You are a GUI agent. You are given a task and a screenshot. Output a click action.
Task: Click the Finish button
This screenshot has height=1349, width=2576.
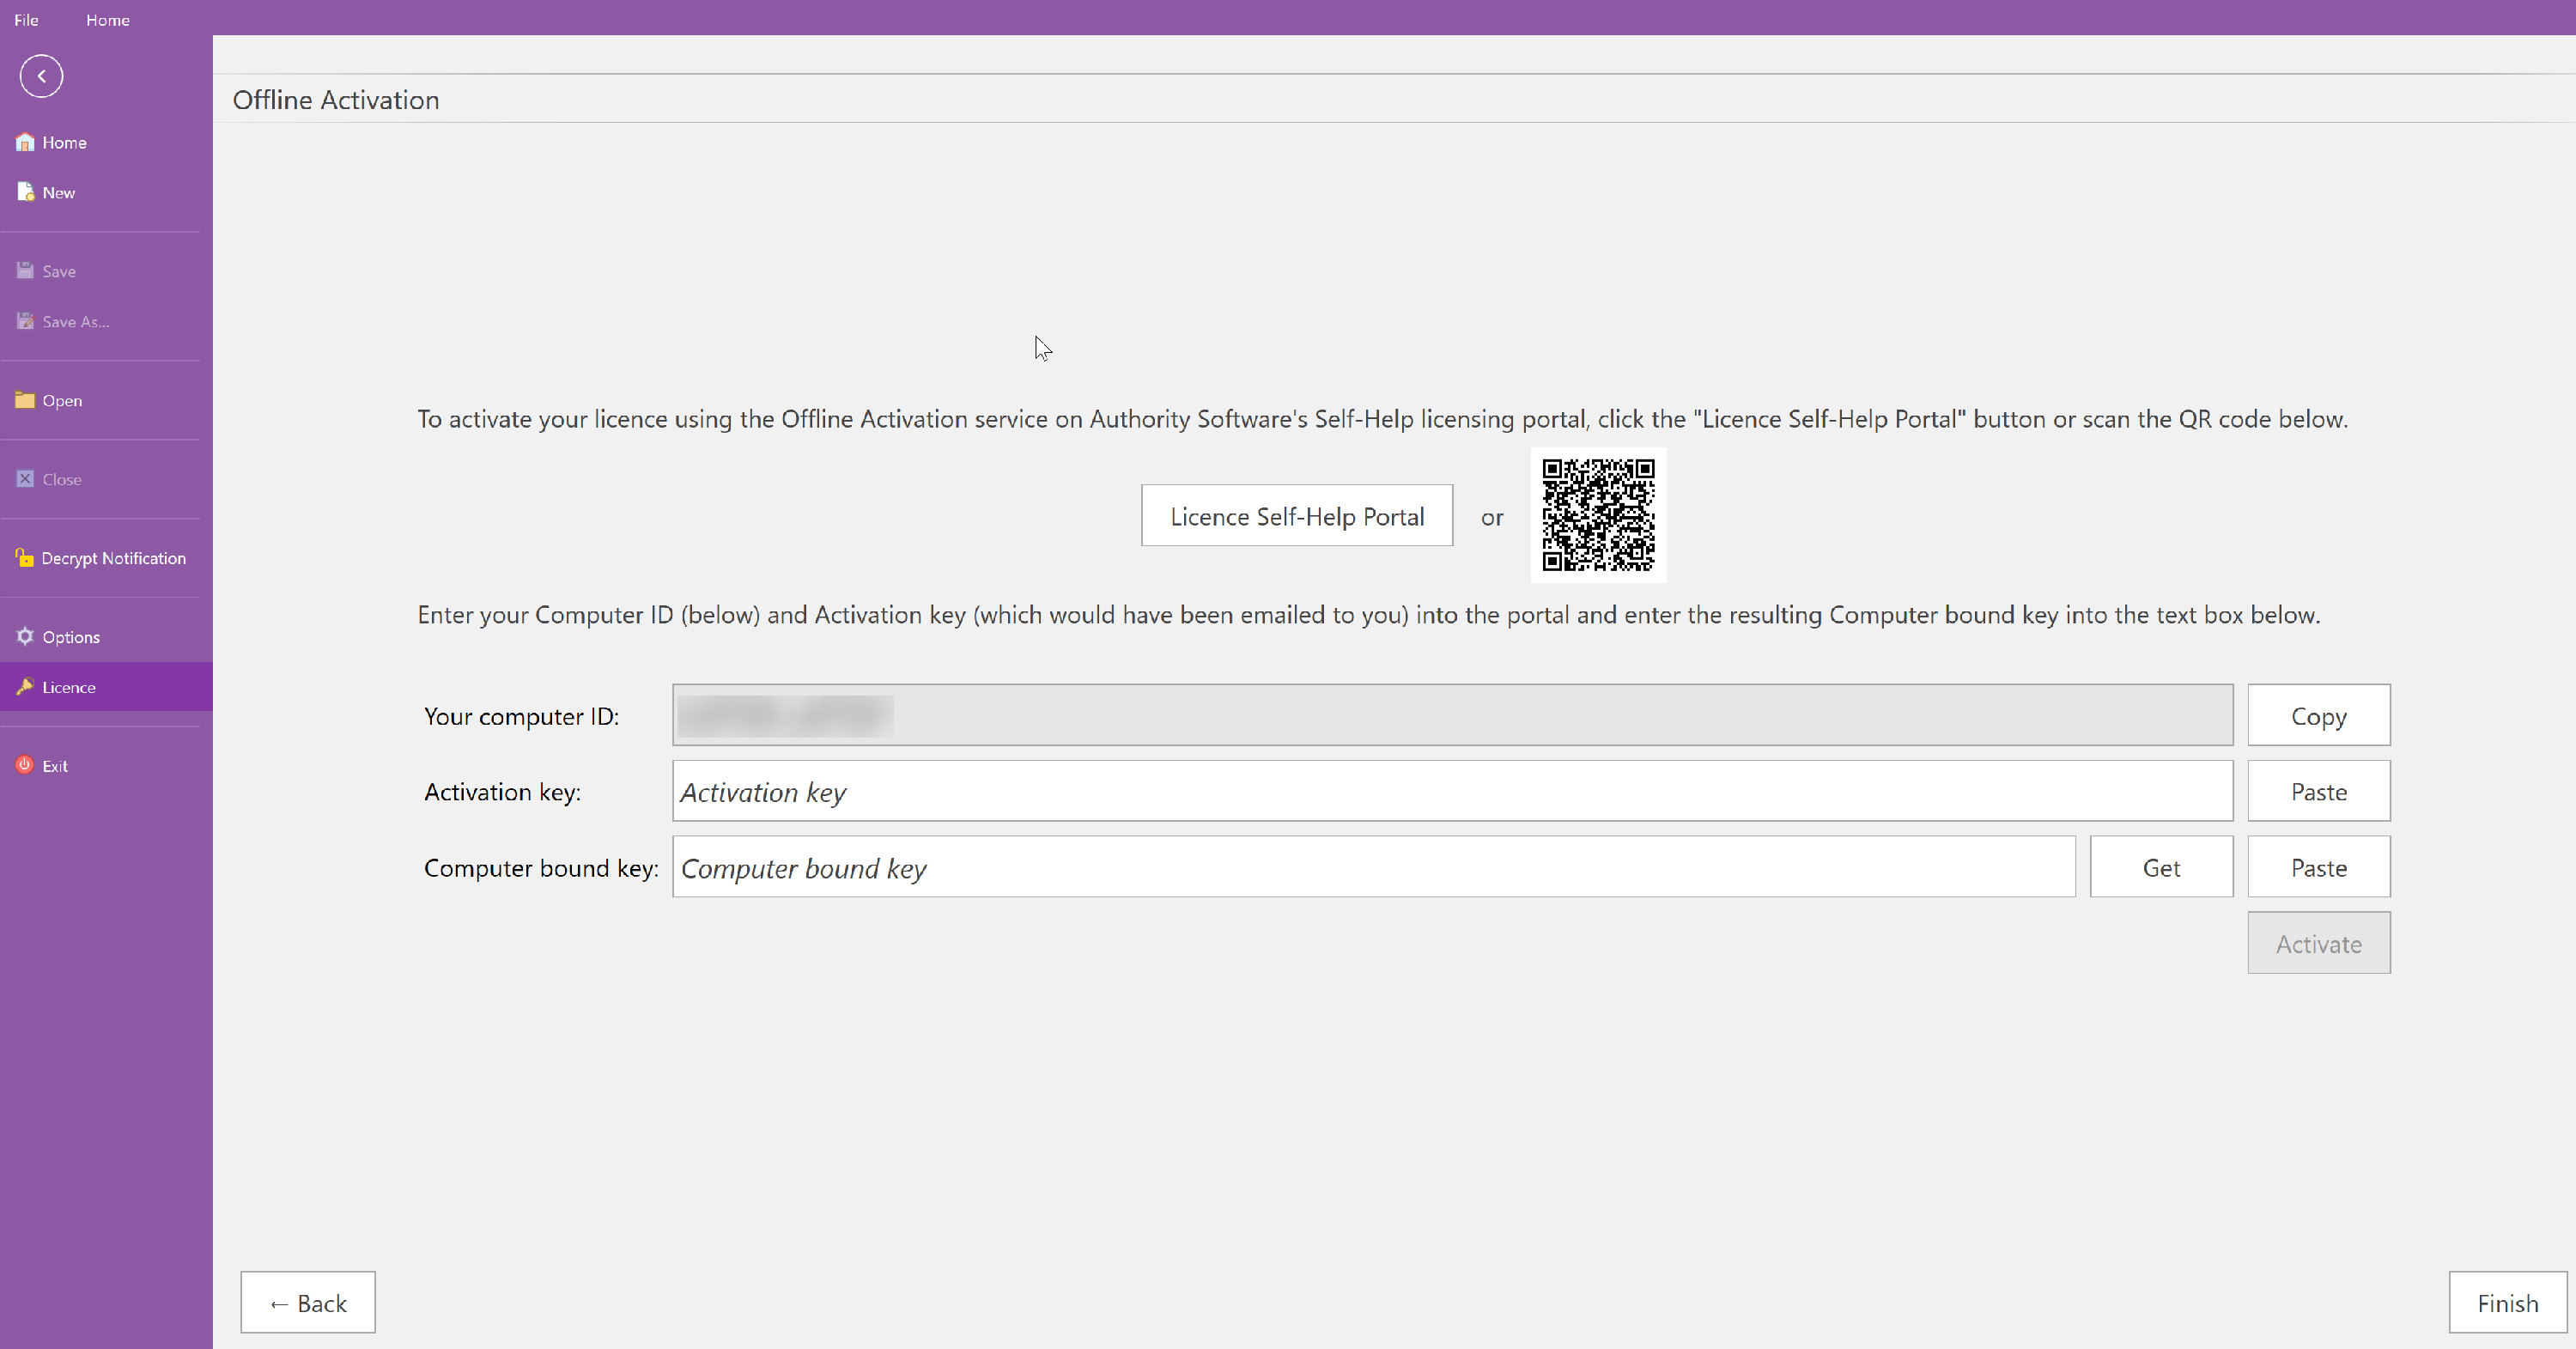(x=2506, y=1303)
